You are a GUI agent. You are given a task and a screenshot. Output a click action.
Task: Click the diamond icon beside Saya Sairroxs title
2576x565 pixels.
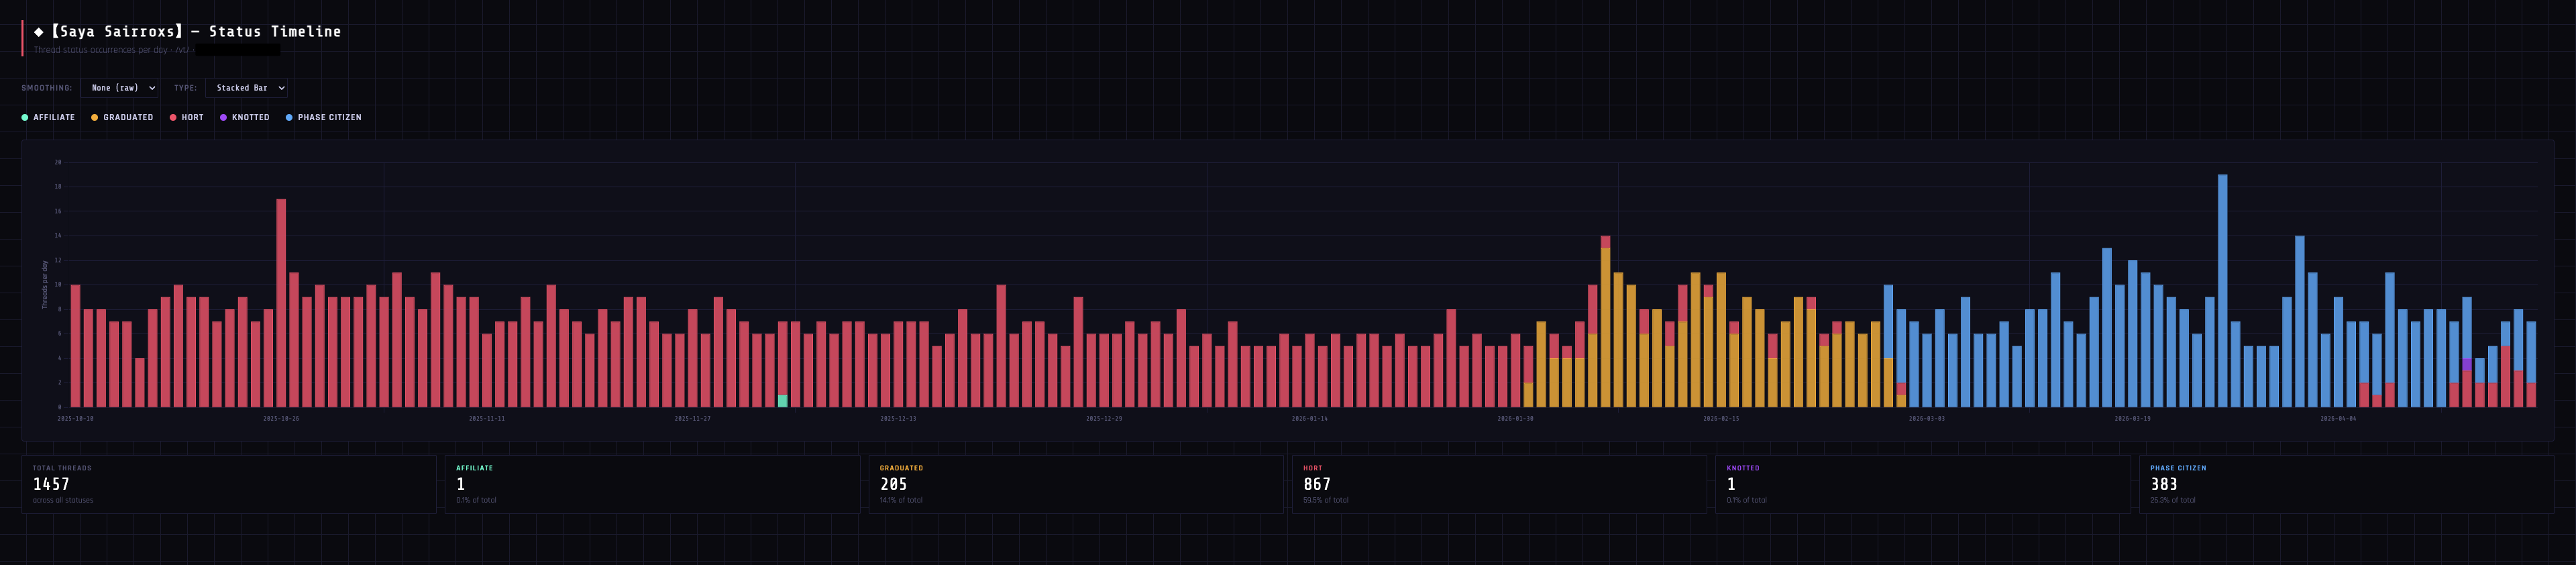(x=39, y=32)
